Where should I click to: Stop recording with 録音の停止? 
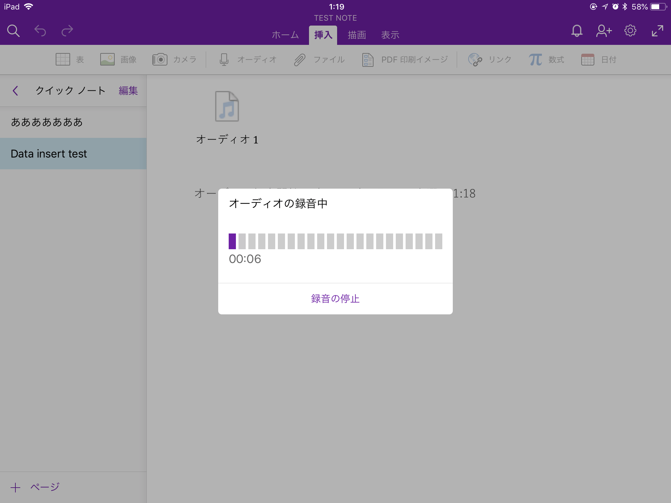tap(335, 299)
